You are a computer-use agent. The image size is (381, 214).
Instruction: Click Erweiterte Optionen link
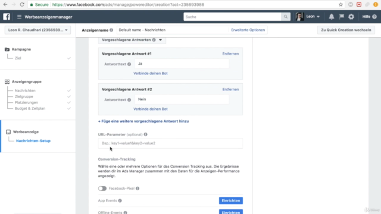(x=248, y=30)
